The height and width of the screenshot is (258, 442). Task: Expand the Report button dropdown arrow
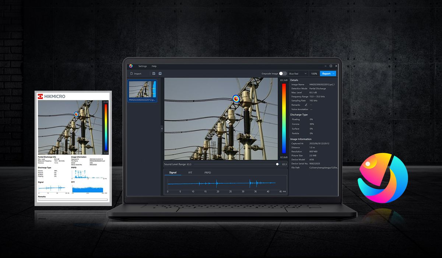pos(333,74)
